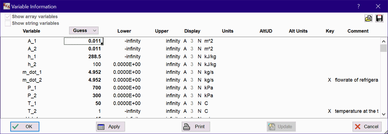Close the Variable Information window
This screenshot has width=388, height=134.
[378, 7]
